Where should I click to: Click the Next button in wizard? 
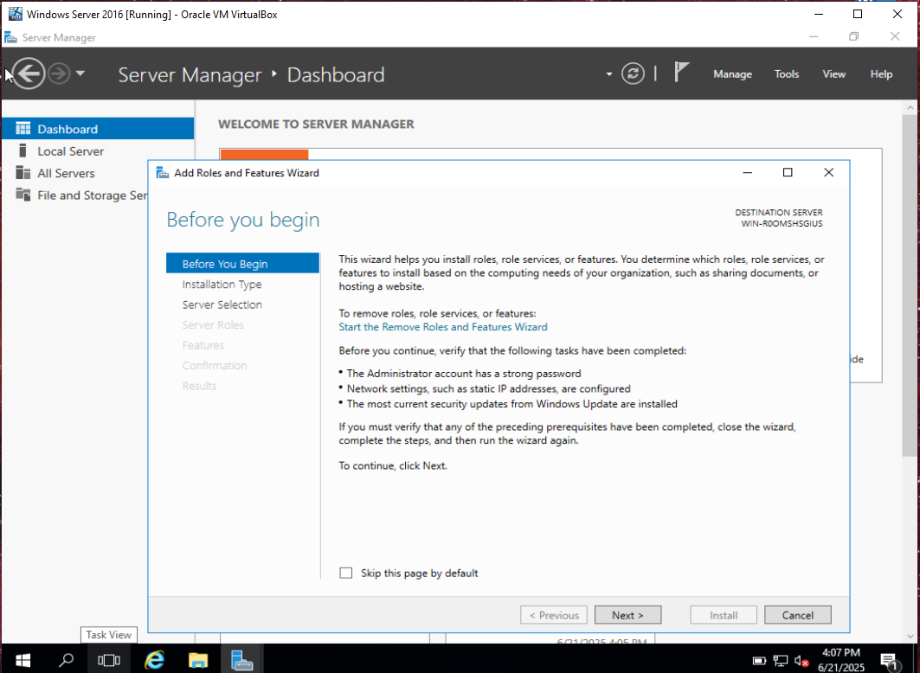tap(627, 615)
